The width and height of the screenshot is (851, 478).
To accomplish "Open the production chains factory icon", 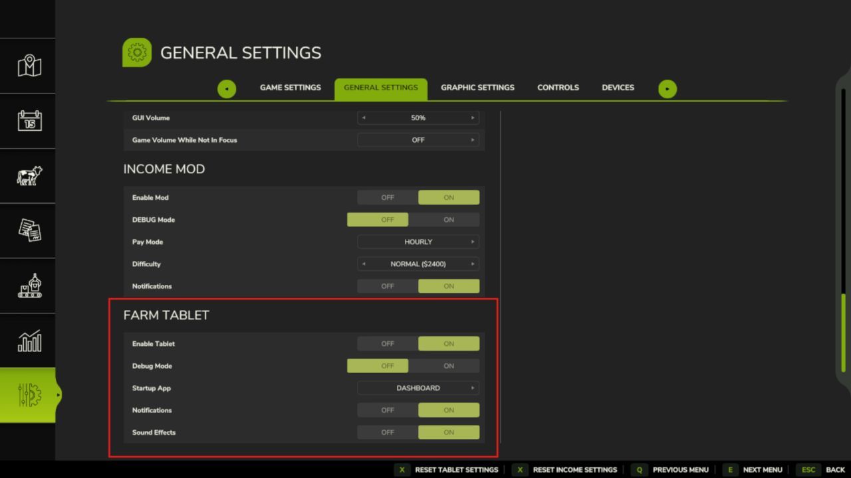I will click(29, 286).
